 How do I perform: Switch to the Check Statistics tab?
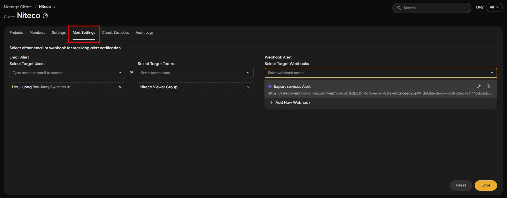coord(115,33)
